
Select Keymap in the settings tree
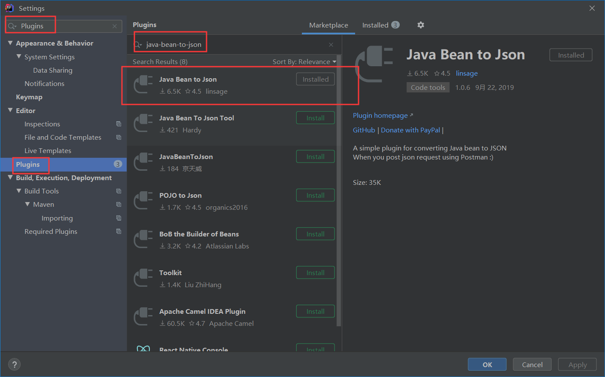pyautogui.click(x=28, y=97)
